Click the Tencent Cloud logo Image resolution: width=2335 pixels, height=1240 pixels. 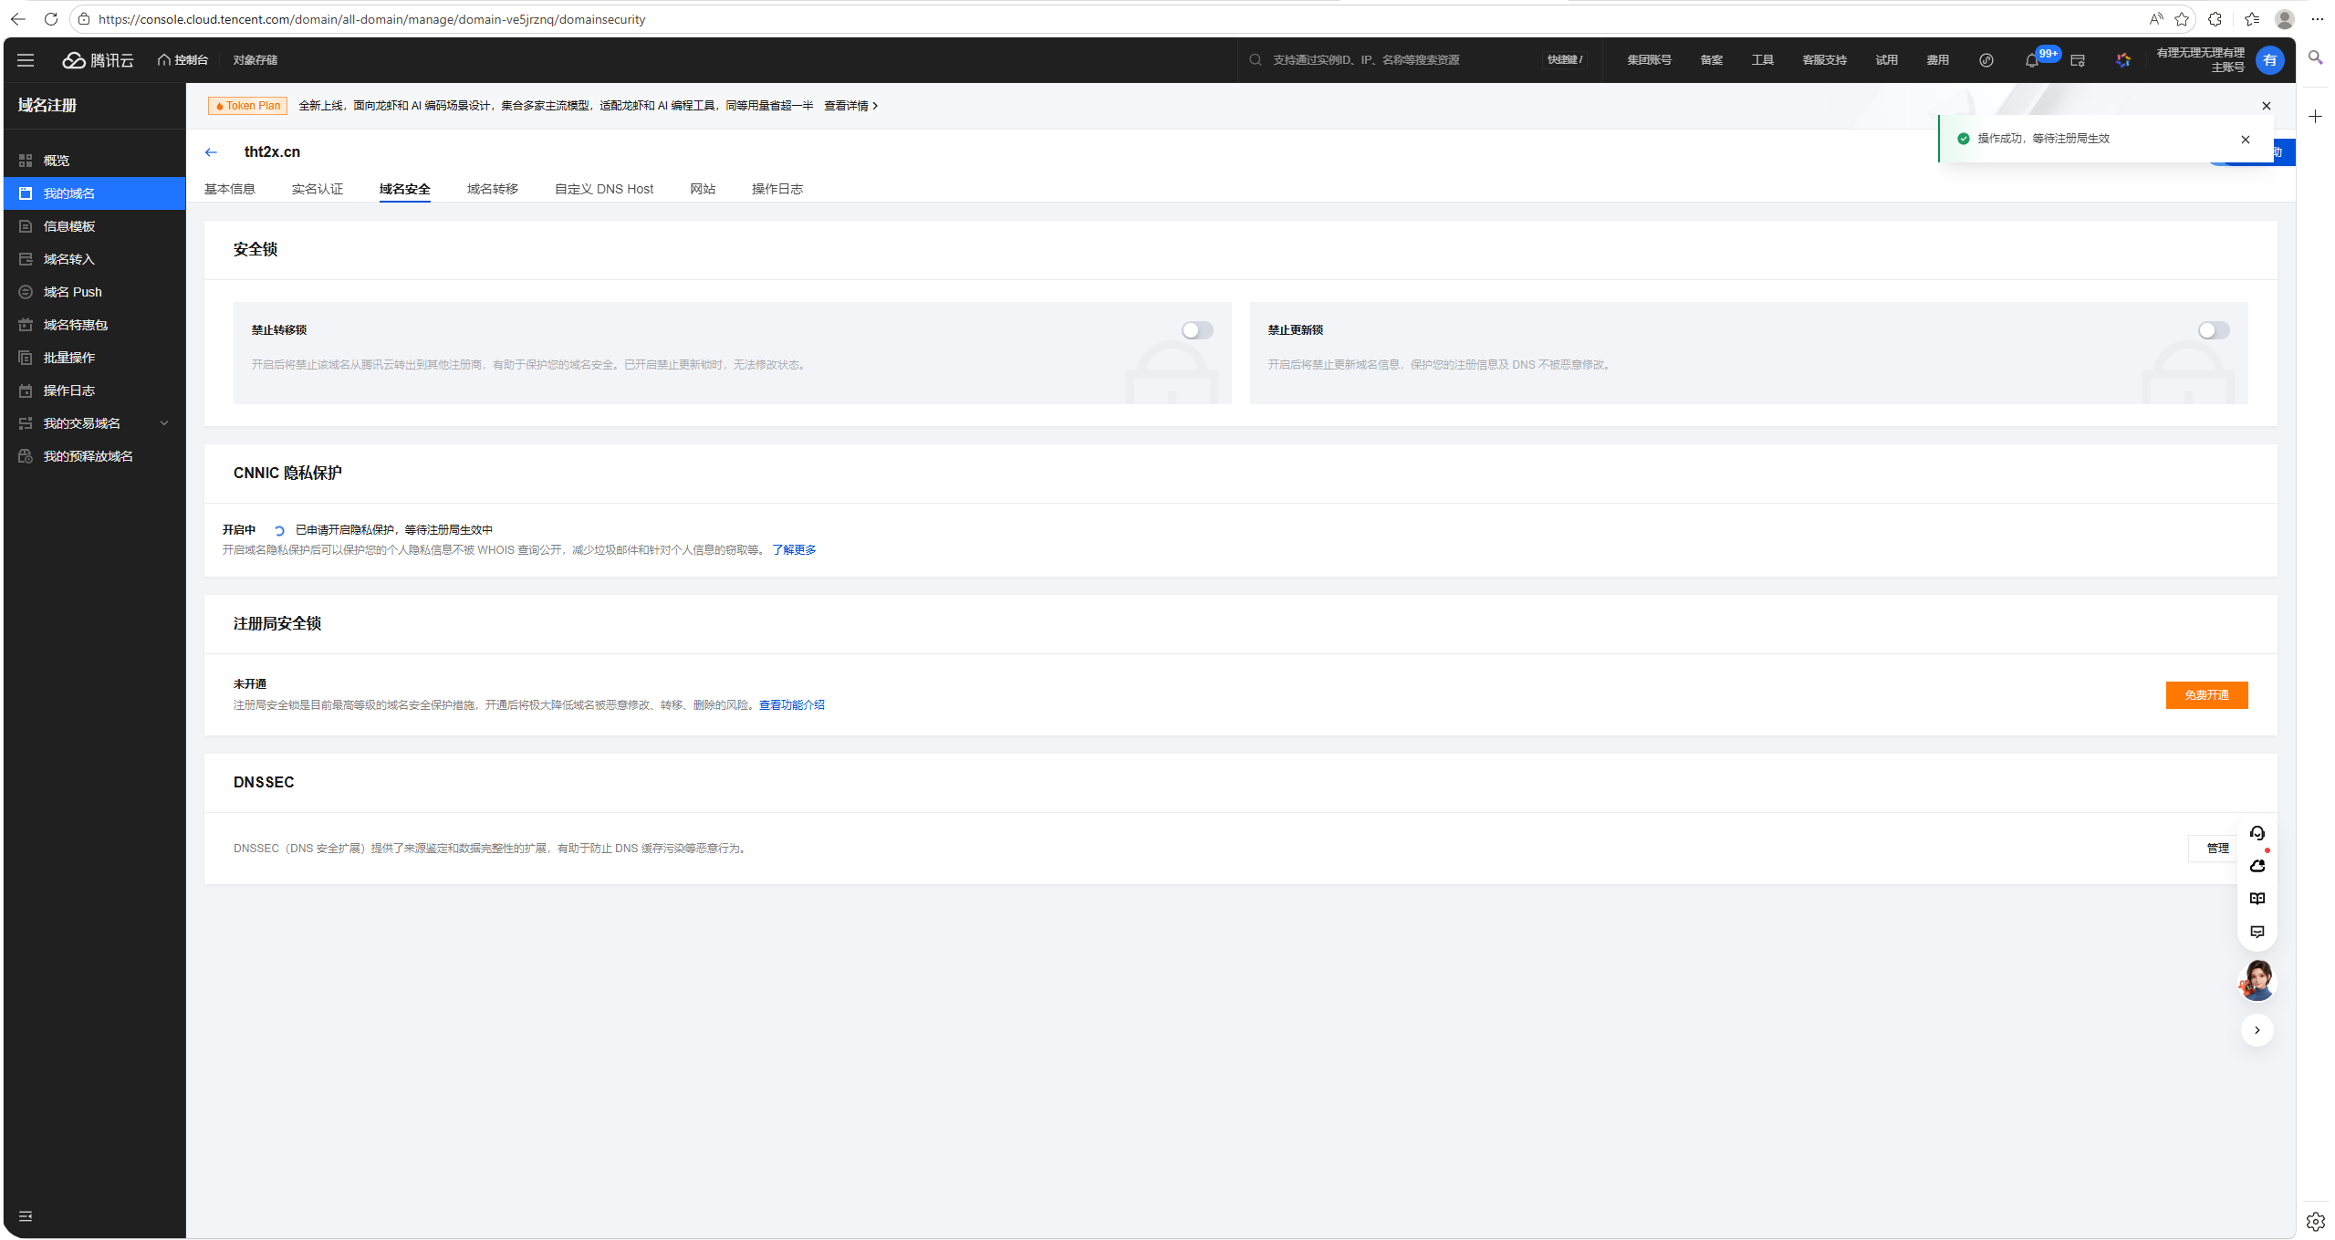tap(98, 60)
